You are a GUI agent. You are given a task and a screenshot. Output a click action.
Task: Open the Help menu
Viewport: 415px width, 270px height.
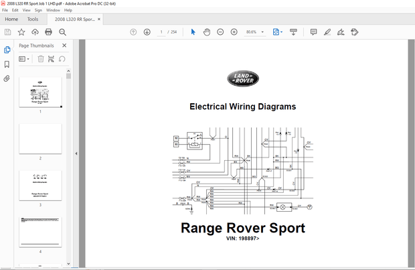pos(68,10)
